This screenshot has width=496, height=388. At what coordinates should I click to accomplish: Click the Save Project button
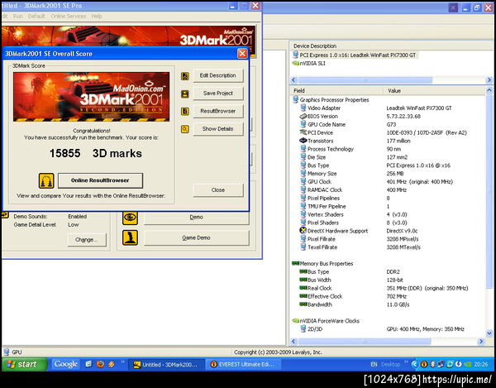click(218, 93)
